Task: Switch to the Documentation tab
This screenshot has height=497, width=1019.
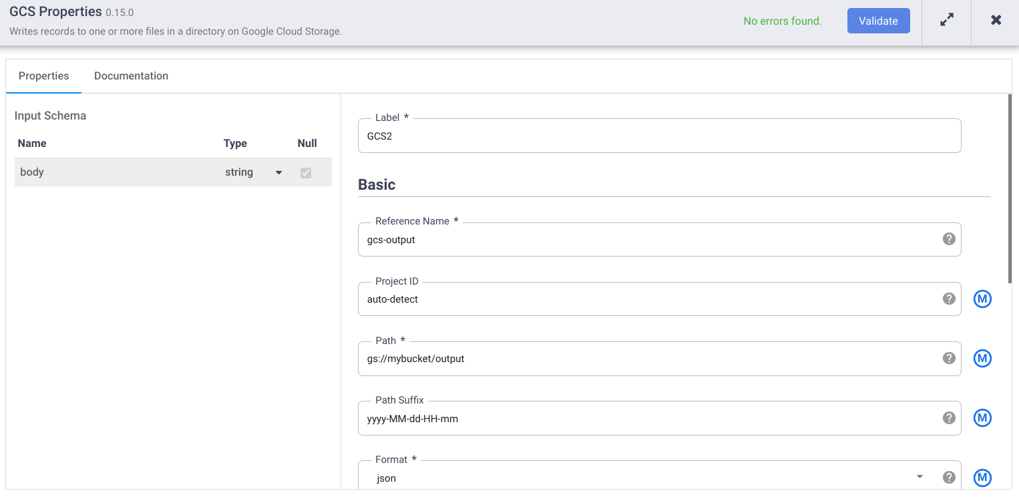Action: (x=131, y=76)
